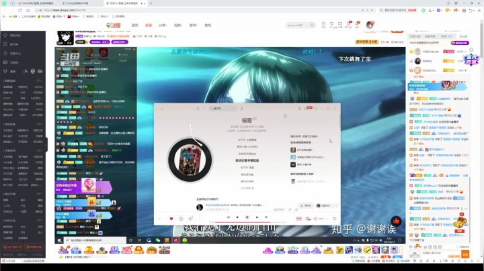Open the Douyu home tab 首页

point(135,25)
